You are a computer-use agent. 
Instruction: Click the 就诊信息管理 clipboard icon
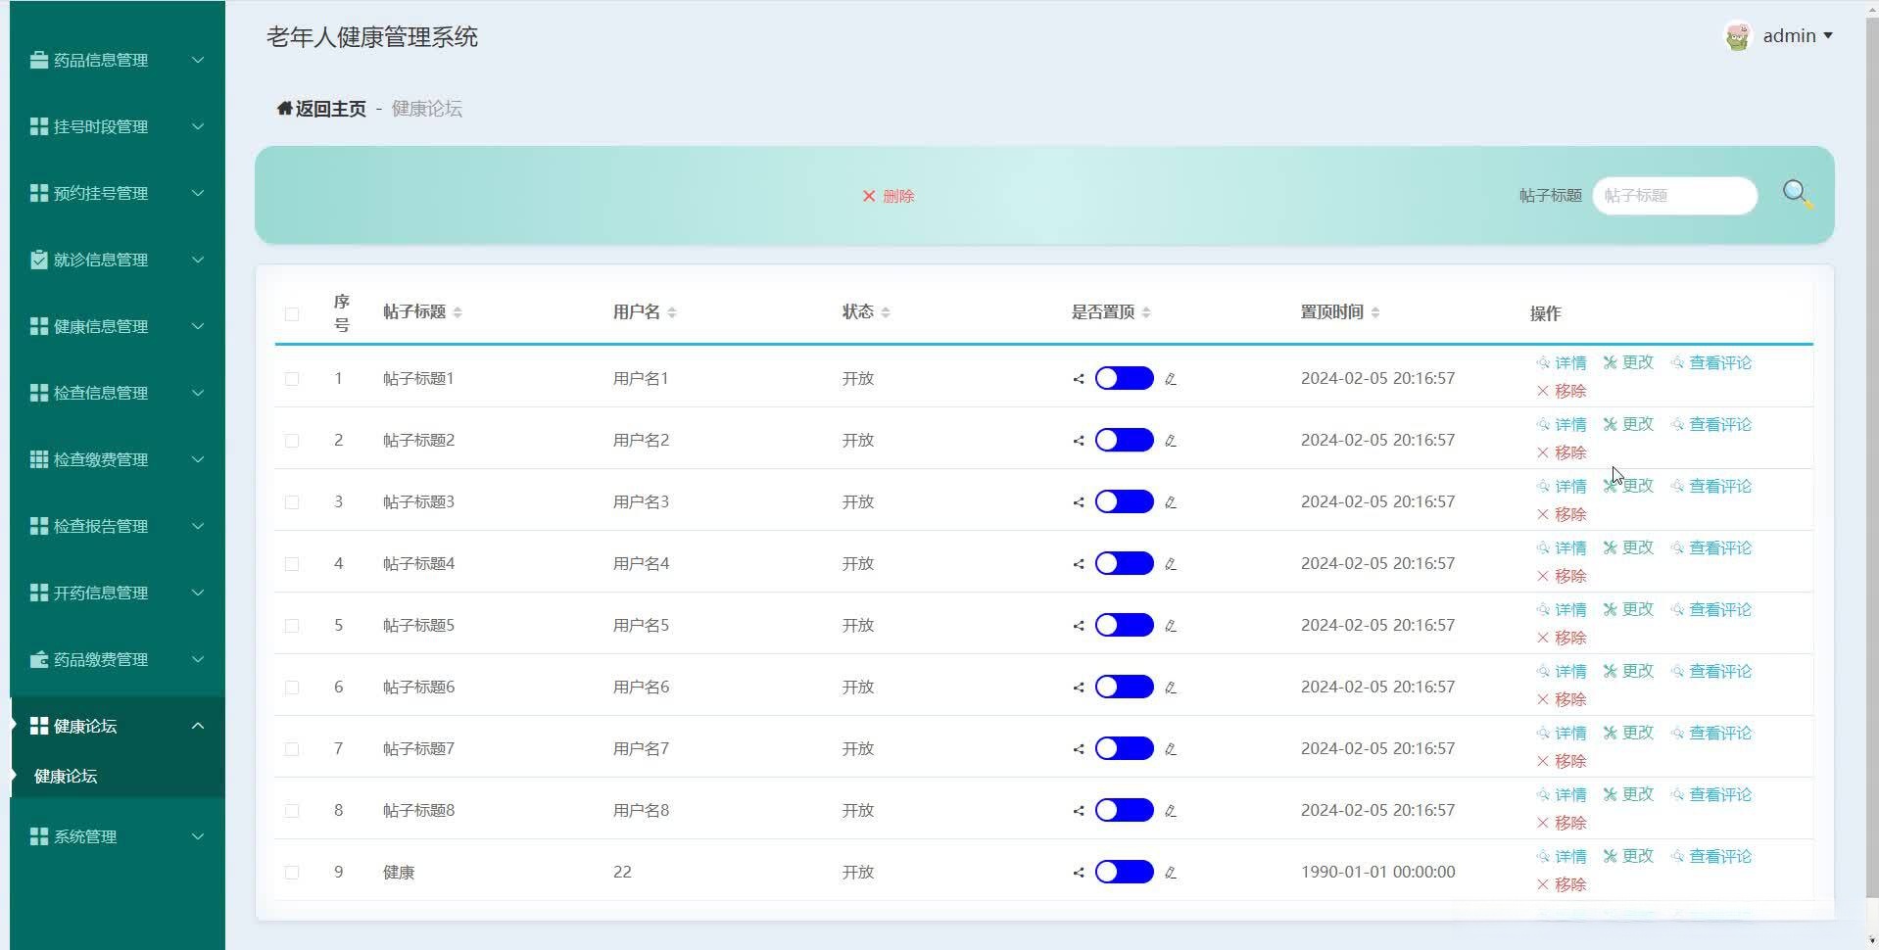click(x=39, y=260)
